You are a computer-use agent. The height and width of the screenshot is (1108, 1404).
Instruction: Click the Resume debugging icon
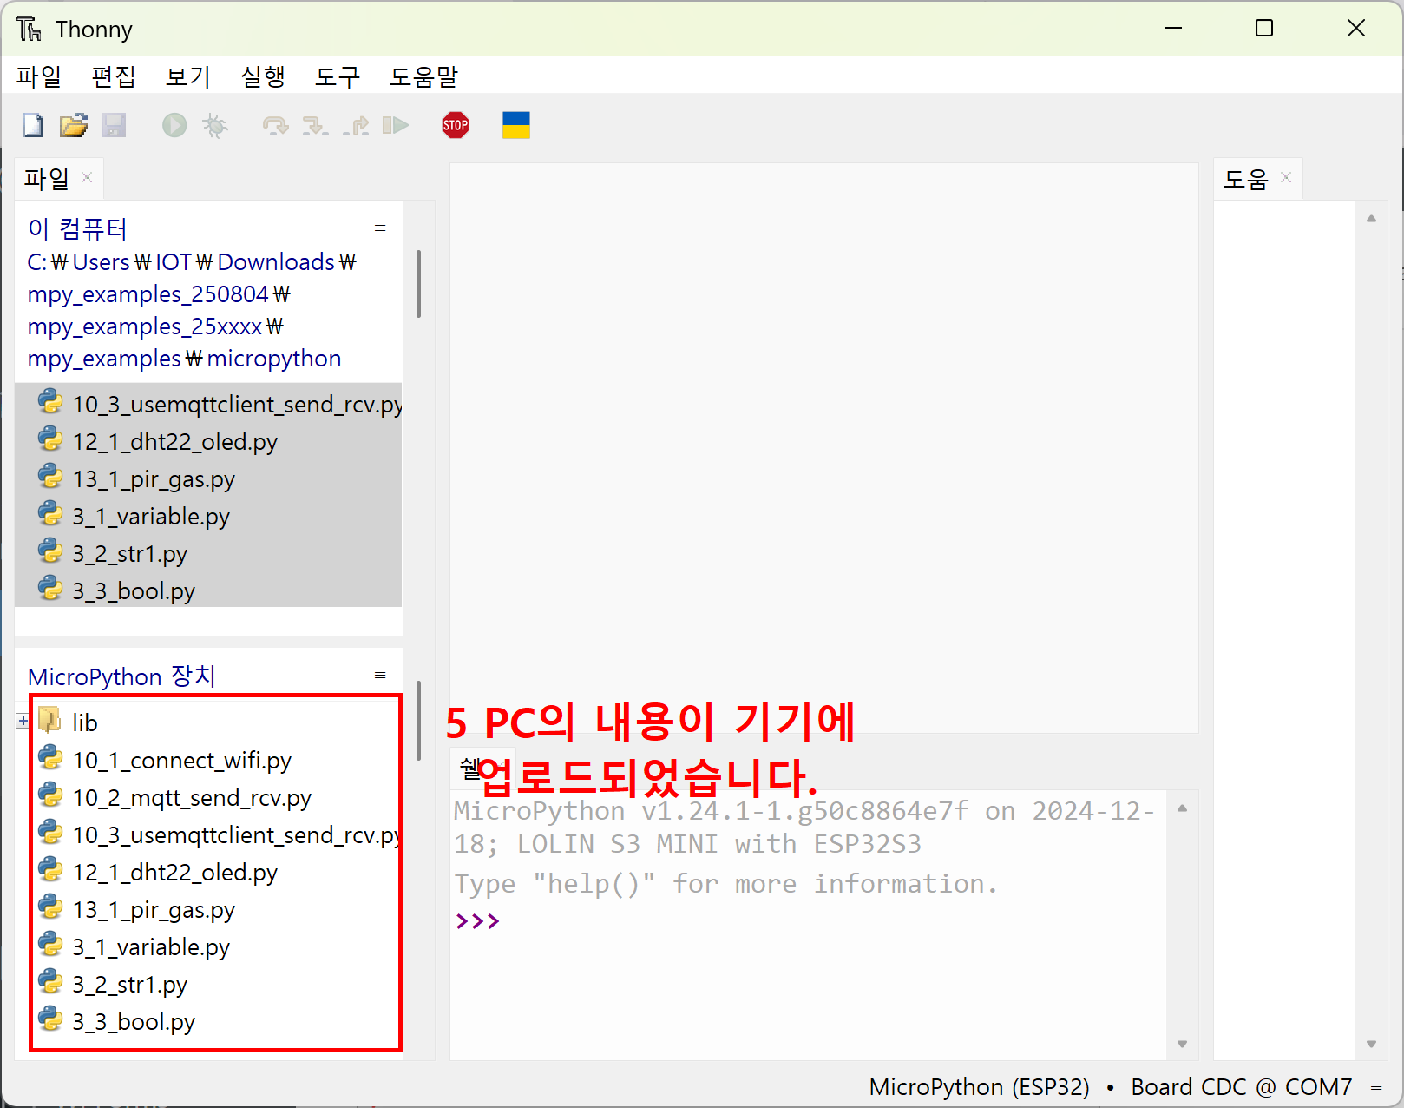click(x=396, y=126)
